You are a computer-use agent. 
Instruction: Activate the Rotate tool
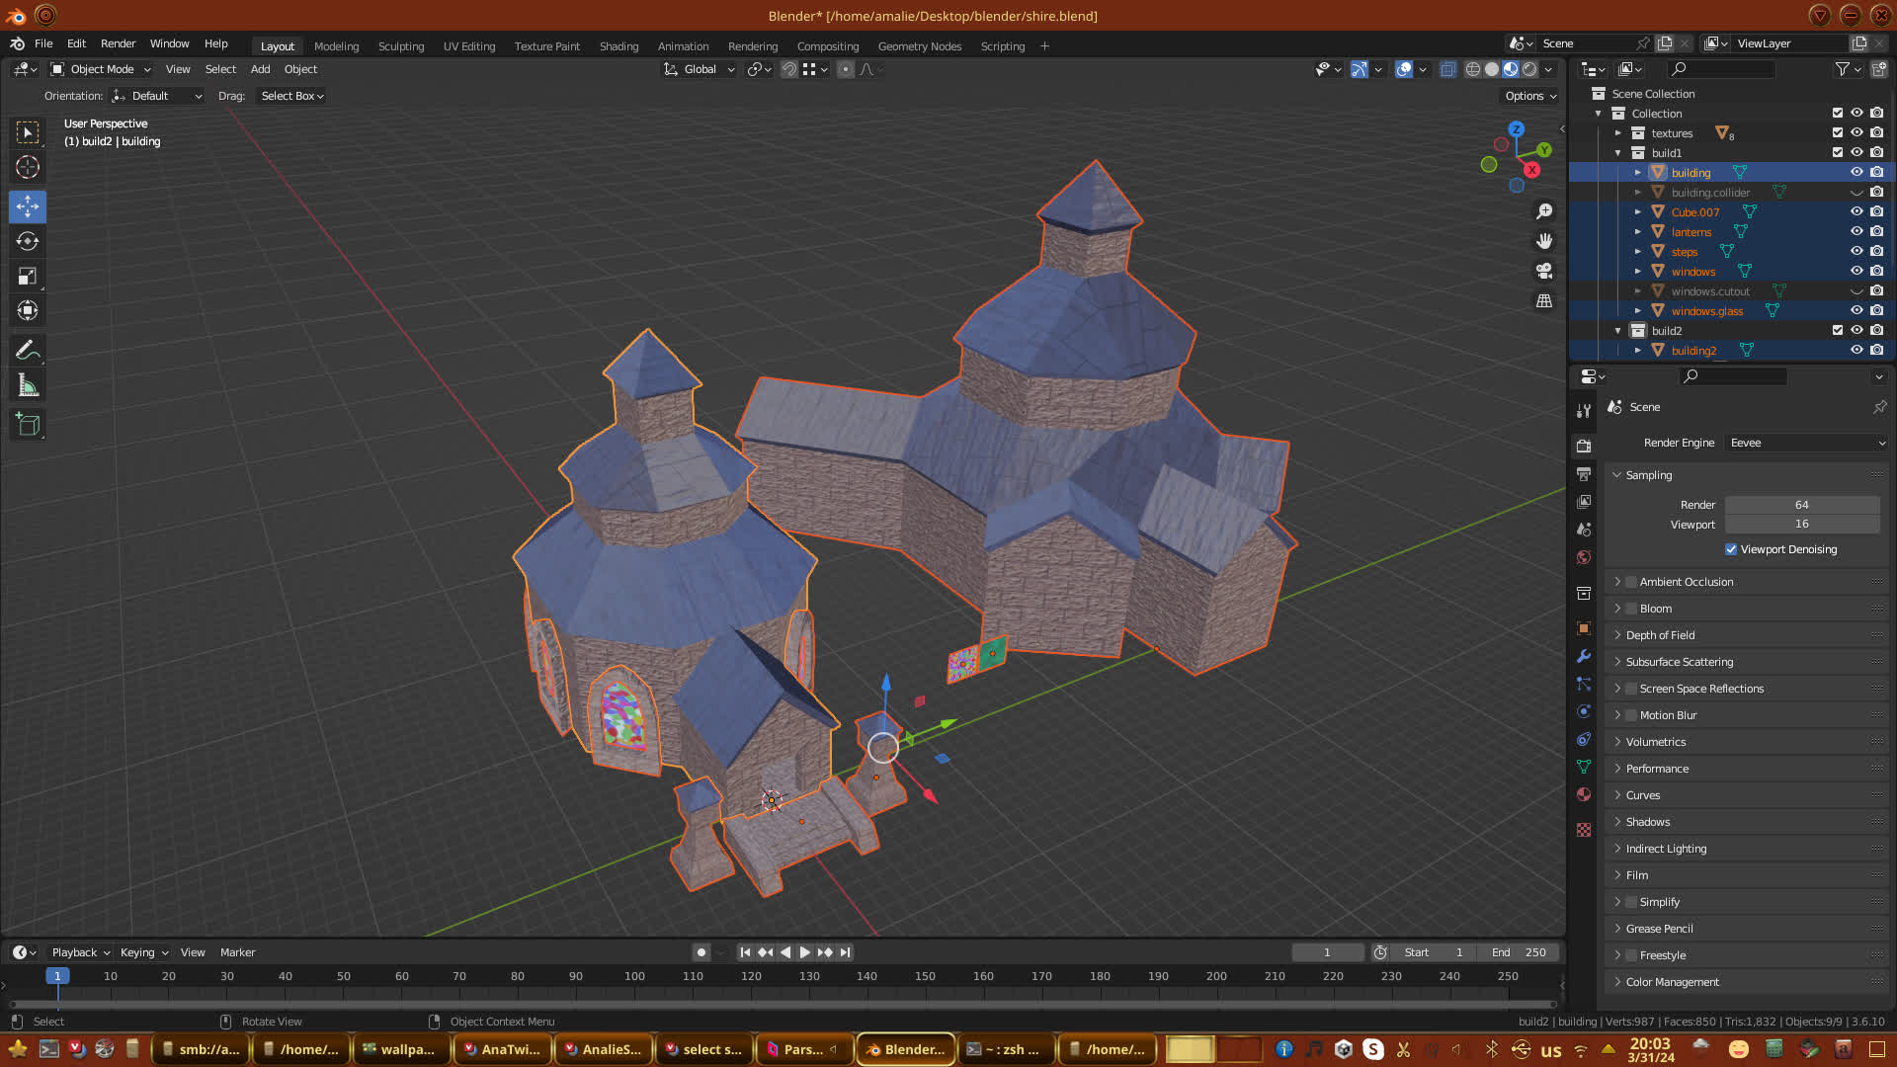pyautogui.click(x=28, y=242)
